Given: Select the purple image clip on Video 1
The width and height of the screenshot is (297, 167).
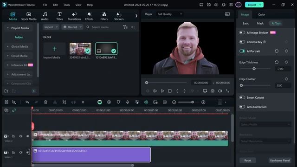Looking at the screenshot, I should point(91,154).
